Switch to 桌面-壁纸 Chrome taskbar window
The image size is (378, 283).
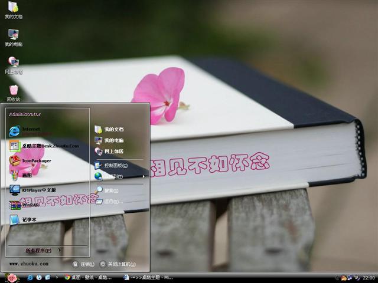pyautogui.click(x=88, y=278)
